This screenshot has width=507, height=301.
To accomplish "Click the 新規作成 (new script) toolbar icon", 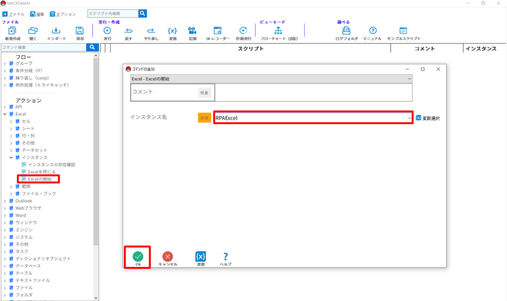I will click(12, 33).
